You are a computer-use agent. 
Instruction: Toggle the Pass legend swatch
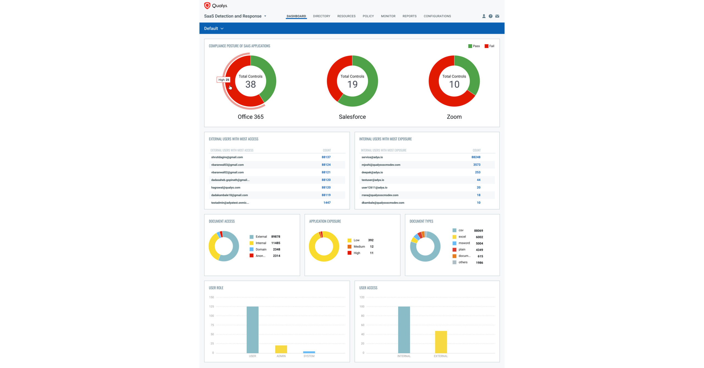click(x=470, y=46)
